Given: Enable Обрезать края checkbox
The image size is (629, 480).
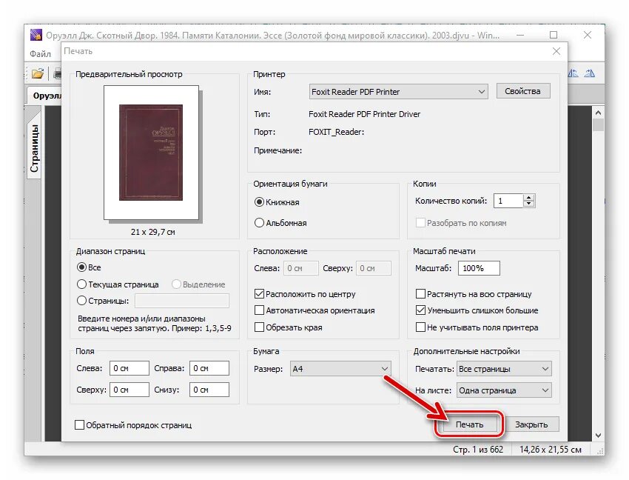Looking at the screenshot, I should point(259,327).
